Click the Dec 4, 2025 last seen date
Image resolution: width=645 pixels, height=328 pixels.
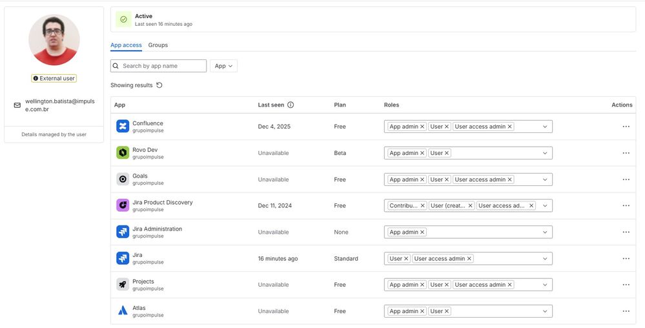point(274,127)
